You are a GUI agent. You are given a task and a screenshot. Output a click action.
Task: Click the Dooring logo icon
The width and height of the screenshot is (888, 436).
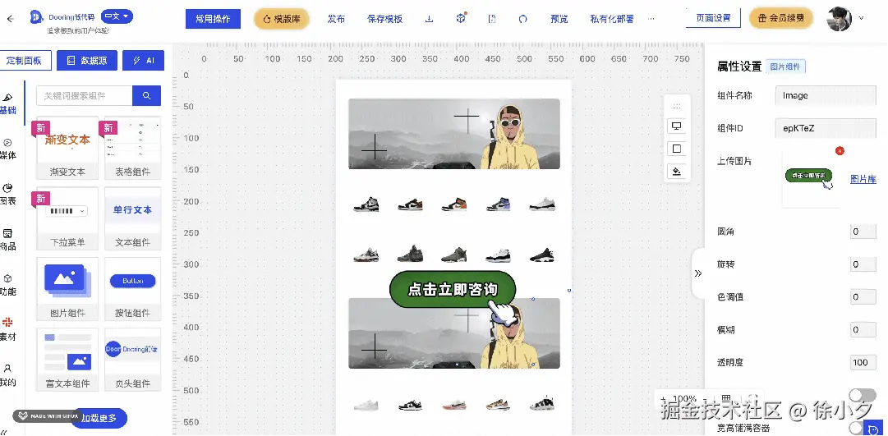click(x=35, y=17)
